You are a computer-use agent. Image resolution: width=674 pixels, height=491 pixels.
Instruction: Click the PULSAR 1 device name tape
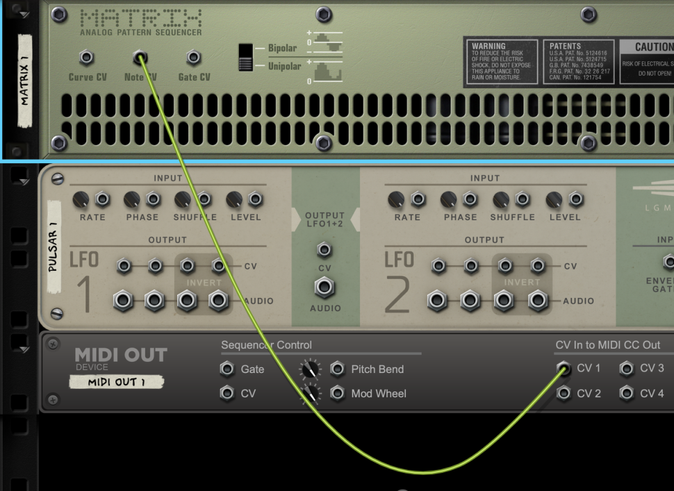click(x=53, y=256)
